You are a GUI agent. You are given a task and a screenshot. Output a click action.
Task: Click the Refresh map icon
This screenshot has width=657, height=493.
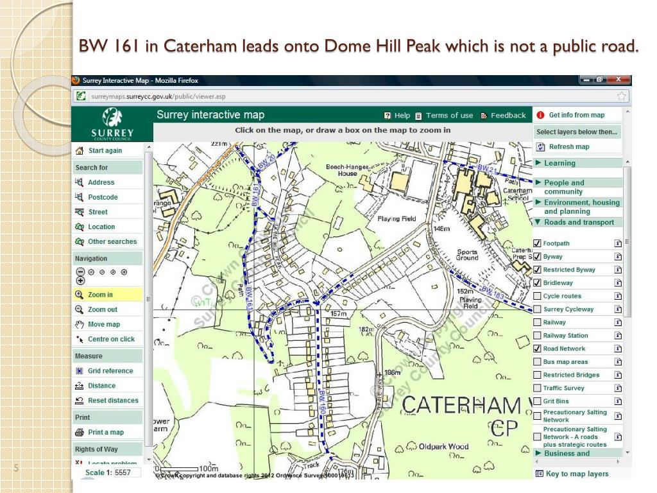pos(541,147)
